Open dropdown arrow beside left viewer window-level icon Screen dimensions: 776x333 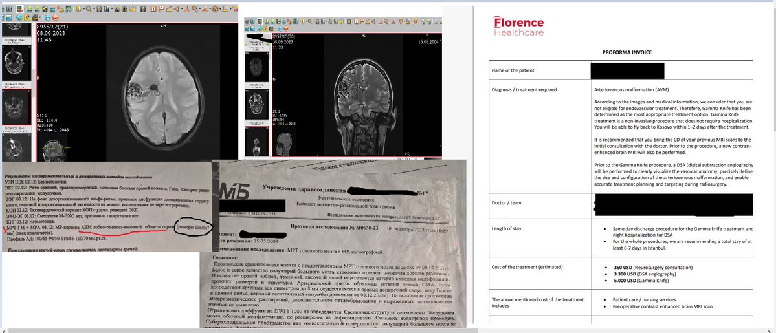[83, 9]
